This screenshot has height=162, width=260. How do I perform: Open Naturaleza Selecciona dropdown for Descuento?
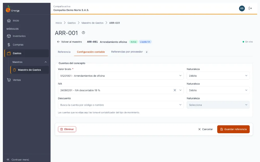pos(218,105)
